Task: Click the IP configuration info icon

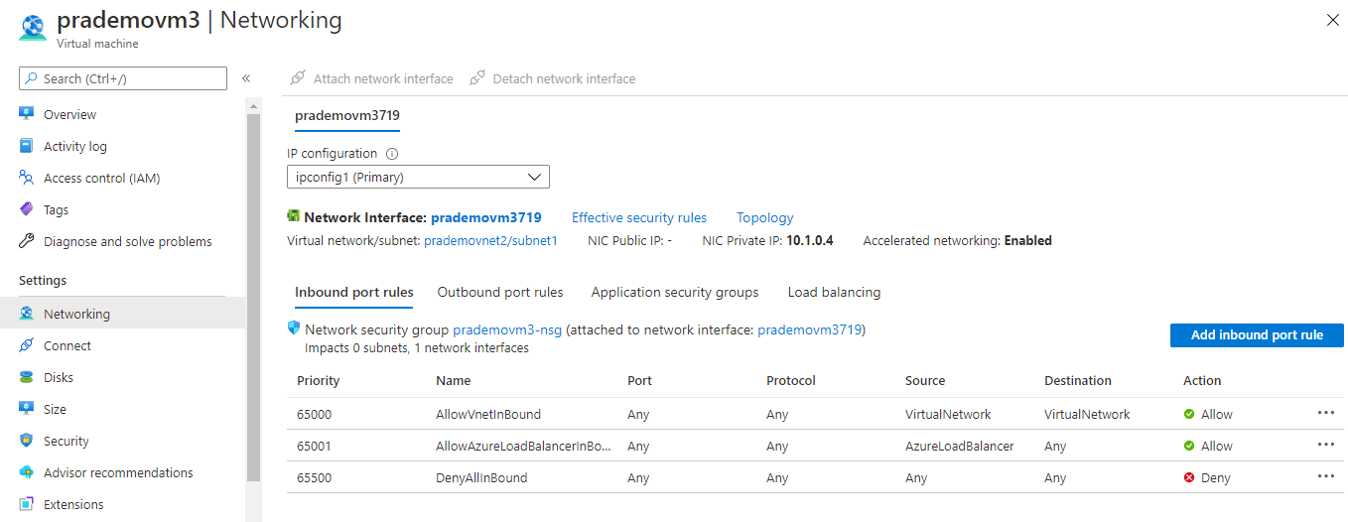Action: pos(392,154)
